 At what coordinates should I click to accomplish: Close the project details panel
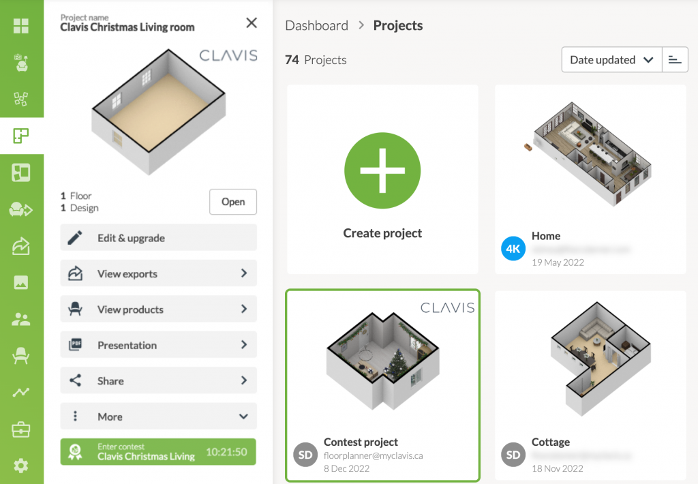[x=252, y=22]
